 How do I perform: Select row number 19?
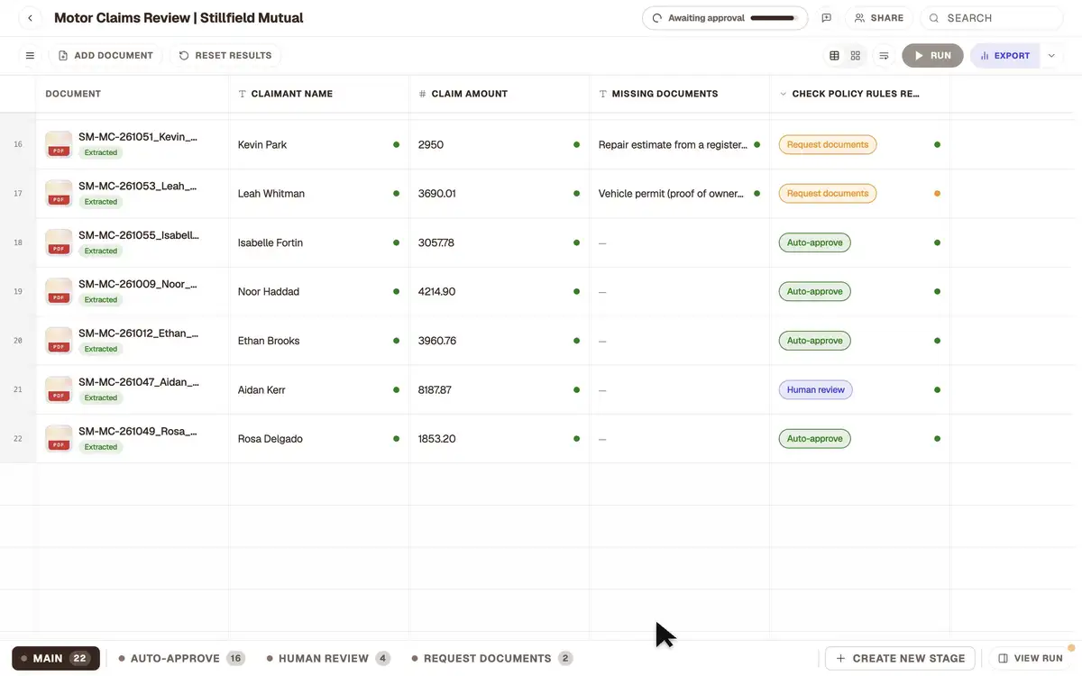pyautogui.click(x=18, y=292)
